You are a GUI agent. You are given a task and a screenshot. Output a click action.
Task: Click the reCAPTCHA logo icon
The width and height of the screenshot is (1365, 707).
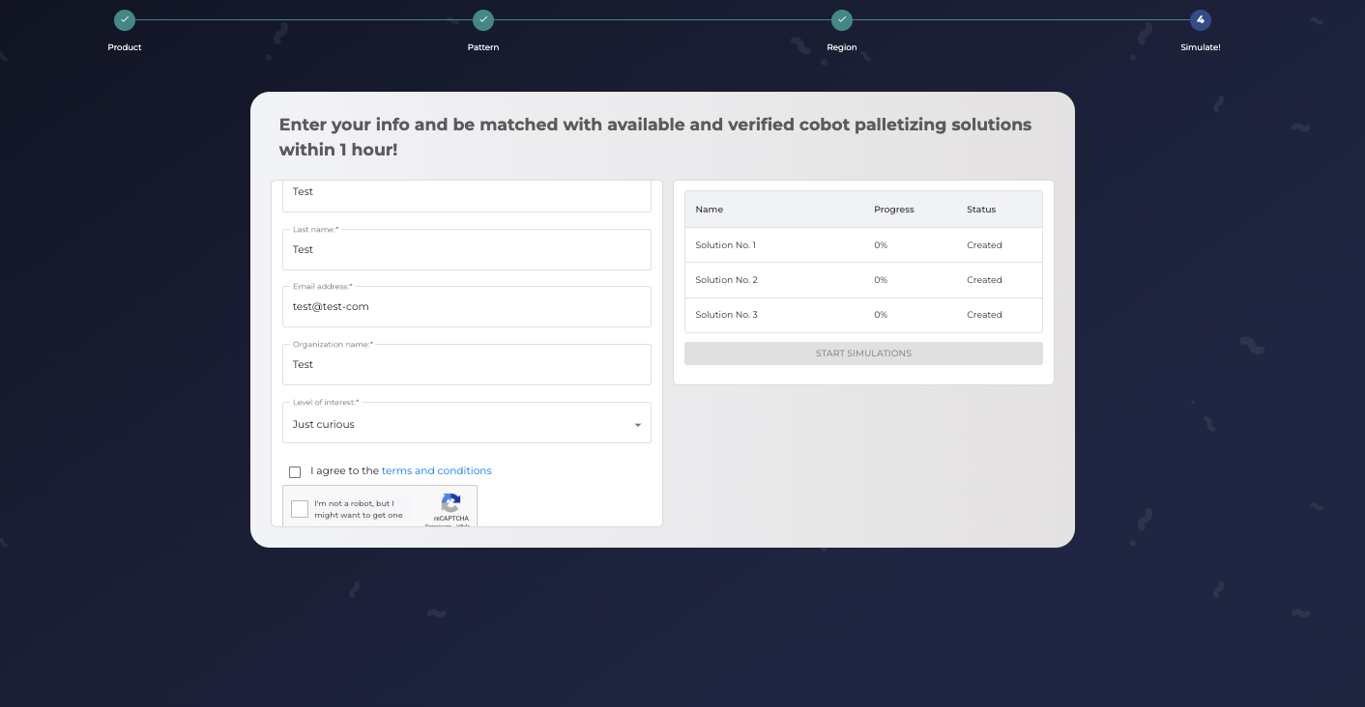point(450,503)
